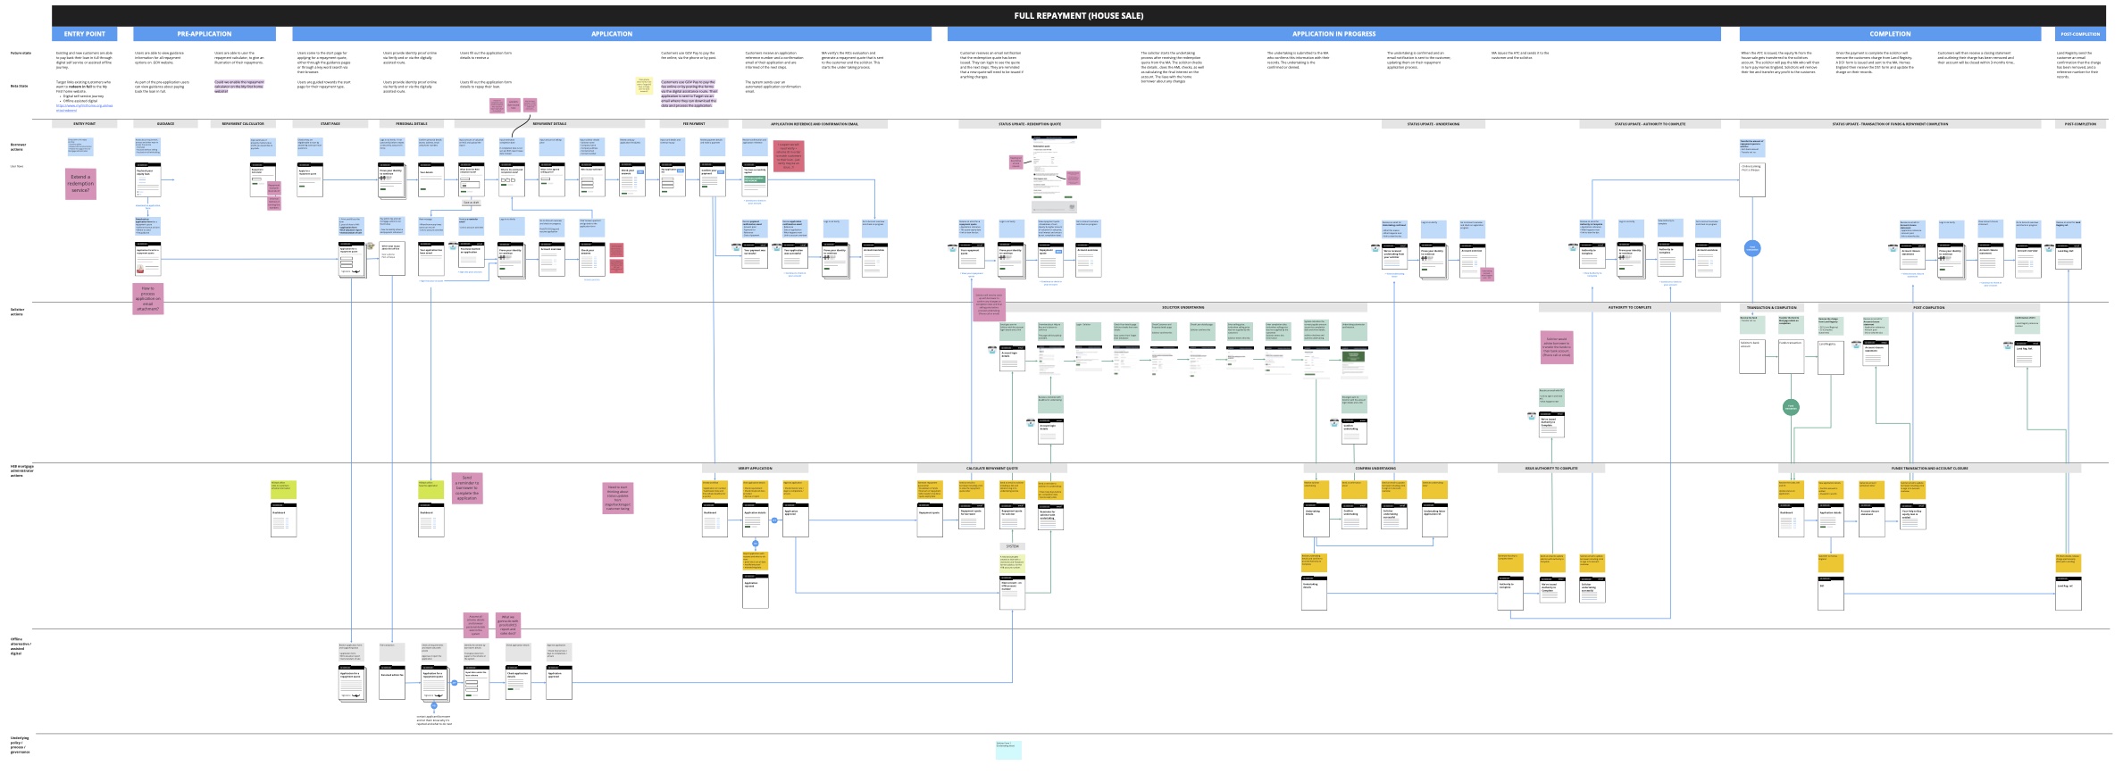Select the 'Send a reminder to borrower' sticky note
2123x782 pixels.
pos(467,488)
